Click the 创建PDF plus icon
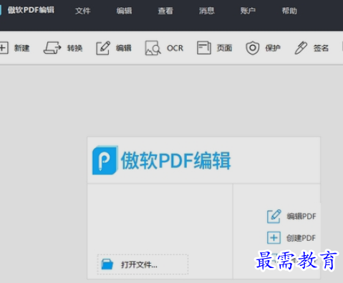Viewport: 343px width, 283px height. click(274, 238)
